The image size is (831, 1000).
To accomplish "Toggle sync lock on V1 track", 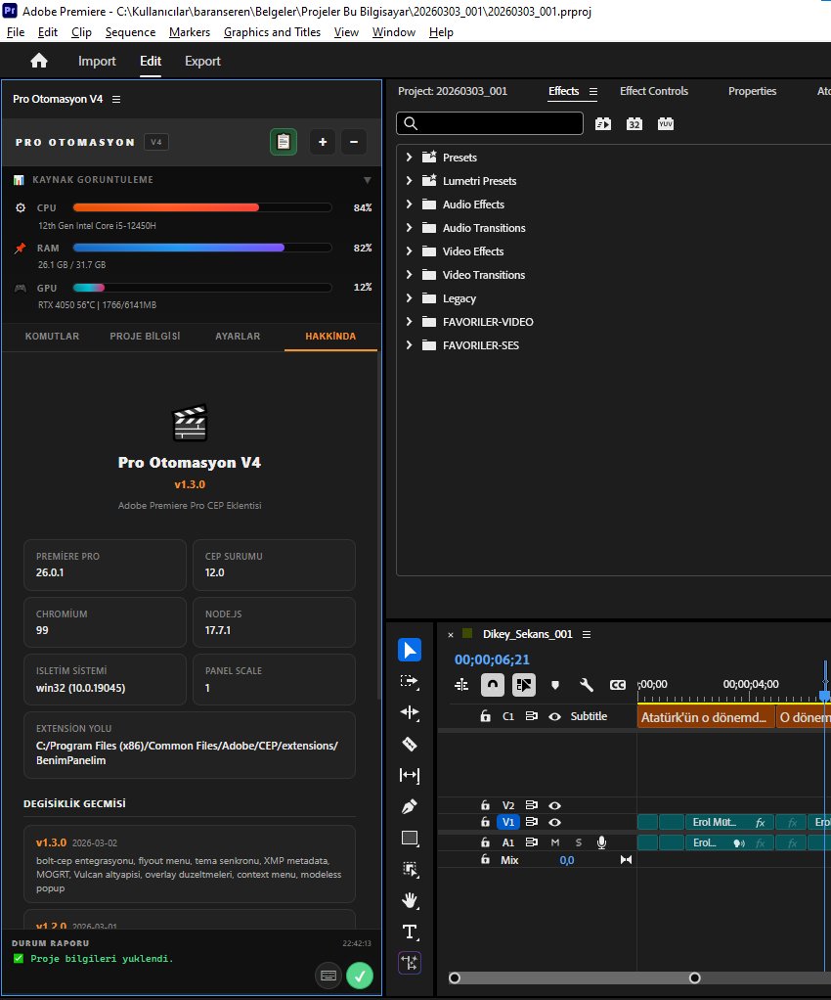I will click(x=531, y=822).
